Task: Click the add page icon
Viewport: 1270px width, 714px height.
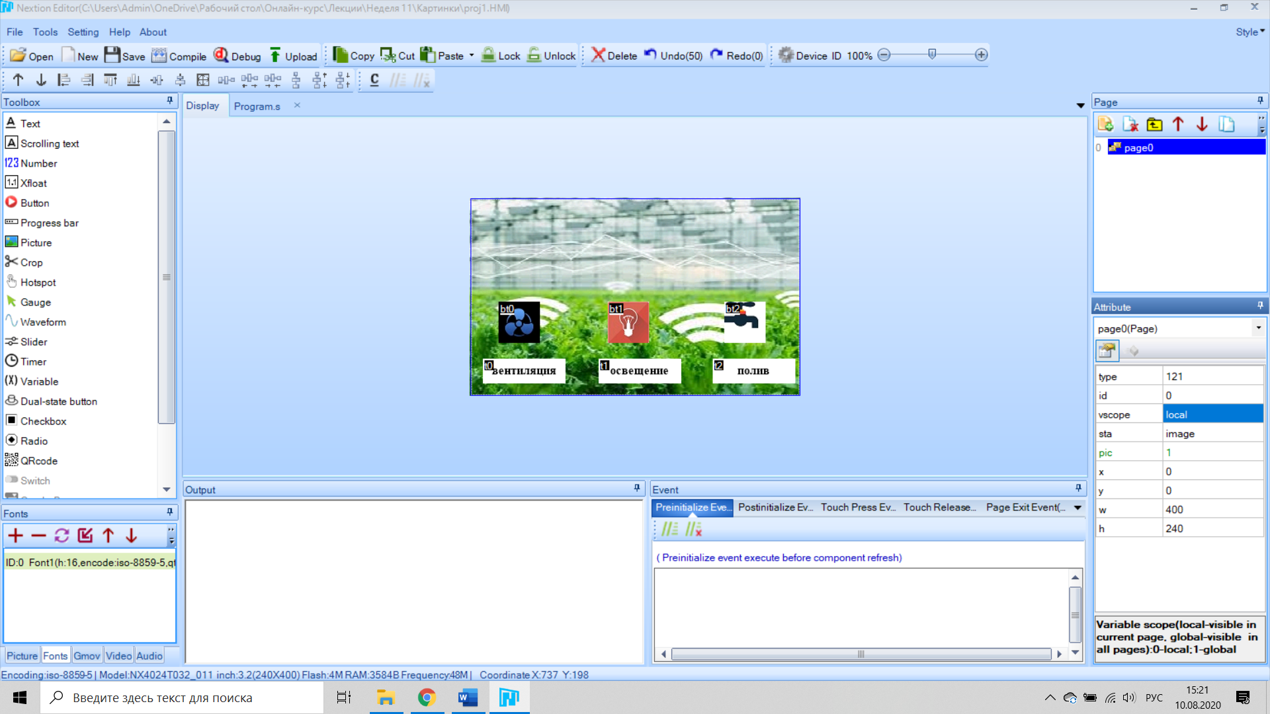Action: (x=1105, y=124)
